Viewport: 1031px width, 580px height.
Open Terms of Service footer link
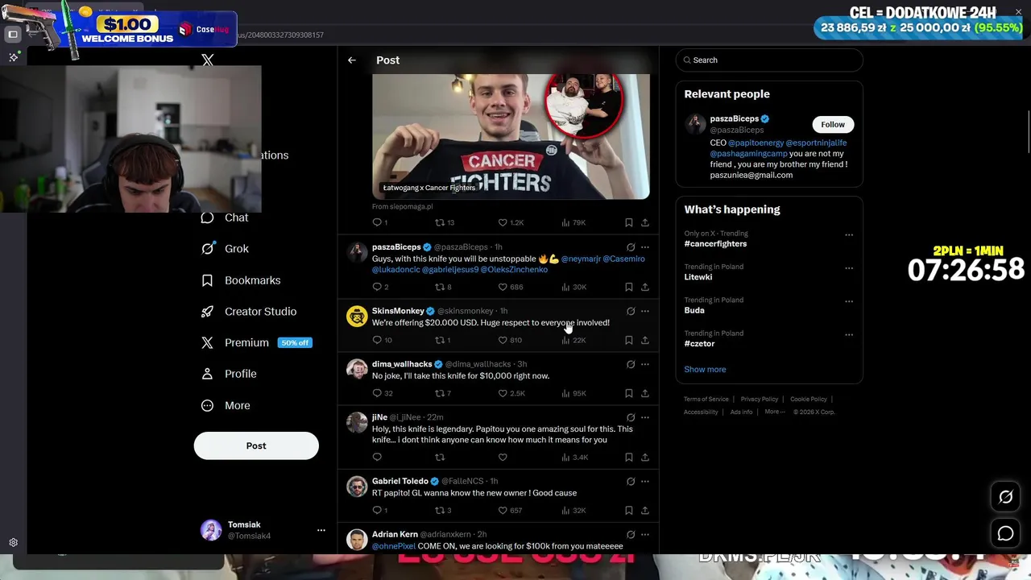point(706,399)
